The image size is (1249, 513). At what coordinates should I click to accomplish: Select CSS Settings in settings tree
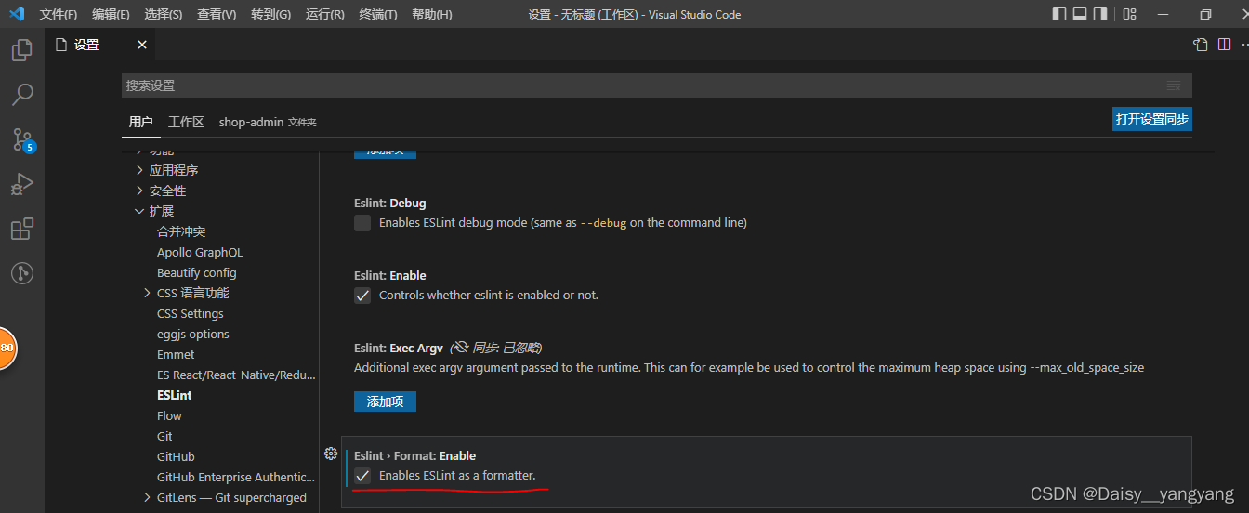tap(191, 313)
